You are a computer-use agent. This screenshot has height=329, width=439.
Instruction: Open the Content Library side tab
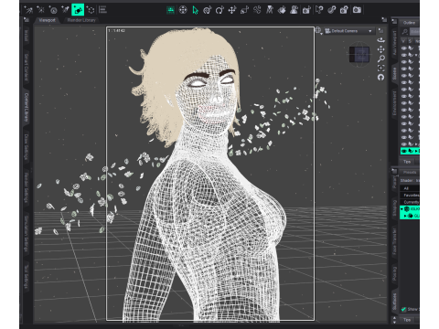[27, 107]
